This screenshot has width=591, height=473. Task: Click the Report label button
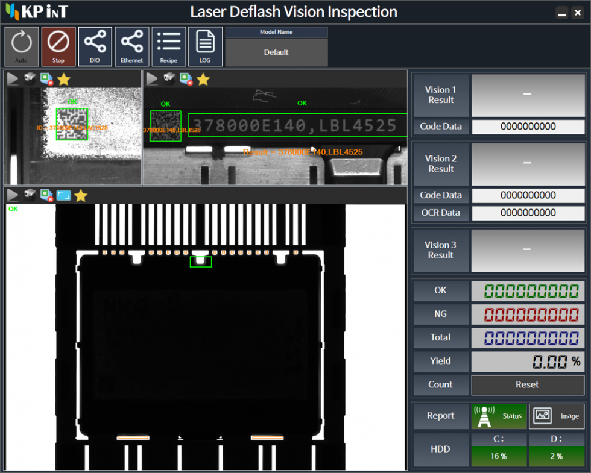[x=441, y=416]
